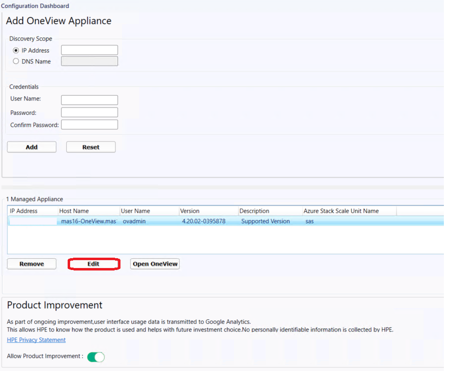This screenshot has width=474, height=371.
Task: Select the IP Address radio button
Action: pos(16,50)
